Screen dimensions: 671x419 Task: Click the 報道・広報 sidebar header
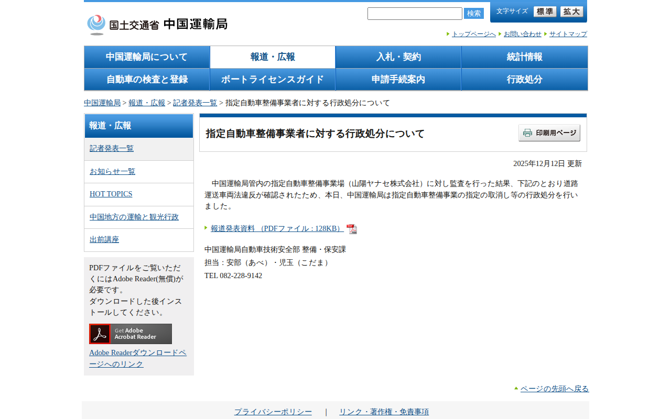tap(139, 126)
